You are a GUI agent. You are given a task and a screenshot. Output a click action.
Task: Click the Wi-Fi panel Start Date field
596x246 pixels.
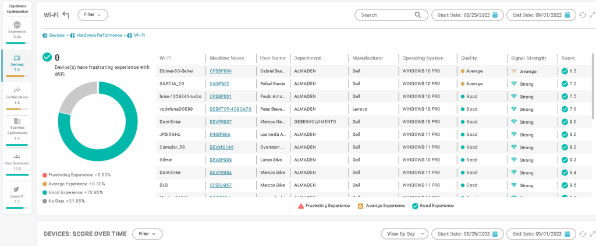[466, 15]
